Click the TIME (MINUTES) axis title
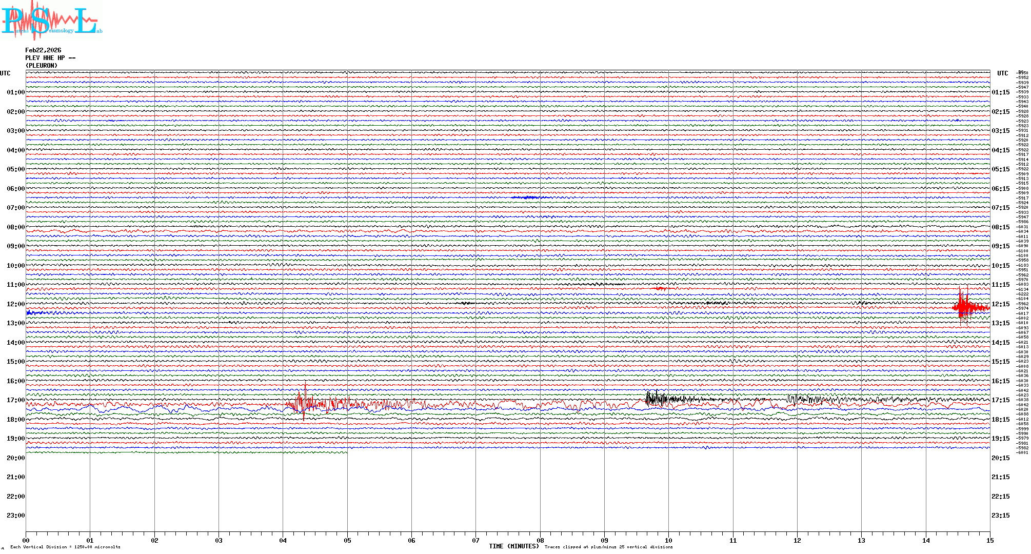1031x554 pixels. click(514, 546)
